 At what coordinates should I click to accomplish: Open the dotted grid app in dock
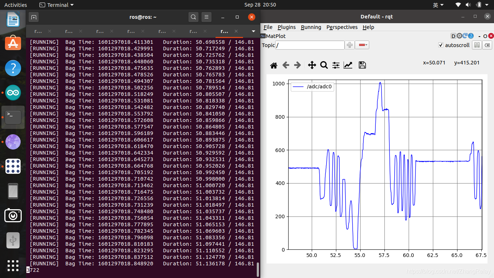13,167
